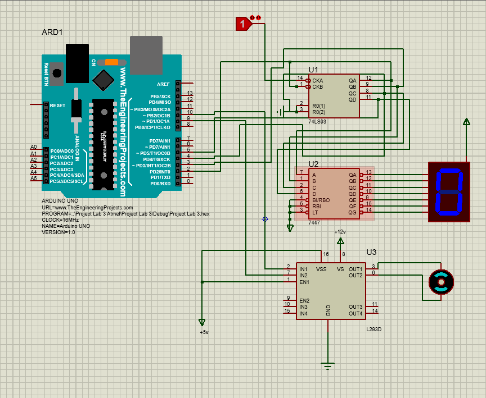Select the U3 reference label
Image resolution: width=486 pixels, height=398 pixels.
tap(371, 252)
